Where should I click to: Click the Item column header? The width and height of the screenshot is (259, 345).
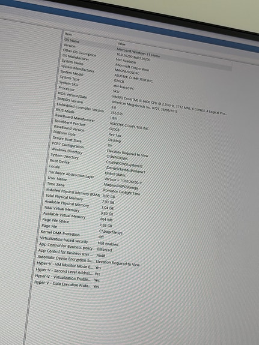[68, 34]
